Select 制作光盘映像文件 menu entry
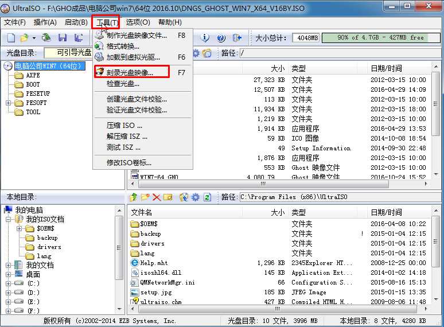The width and height of the screenshot is (444, 327). click(x=143, y=36)
